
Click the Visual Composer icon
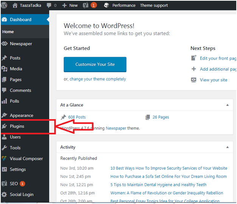pos(4,159)
